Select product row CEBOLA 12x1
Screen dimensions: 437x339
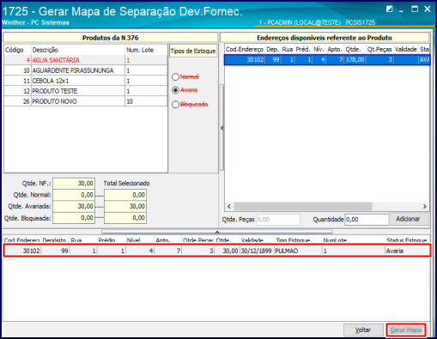pos(86,81)
